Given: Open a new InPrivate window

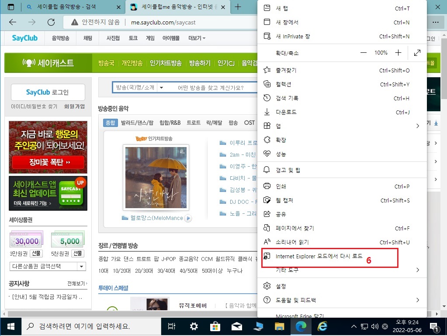Looking at the screenshot, I should pos(342,36).
